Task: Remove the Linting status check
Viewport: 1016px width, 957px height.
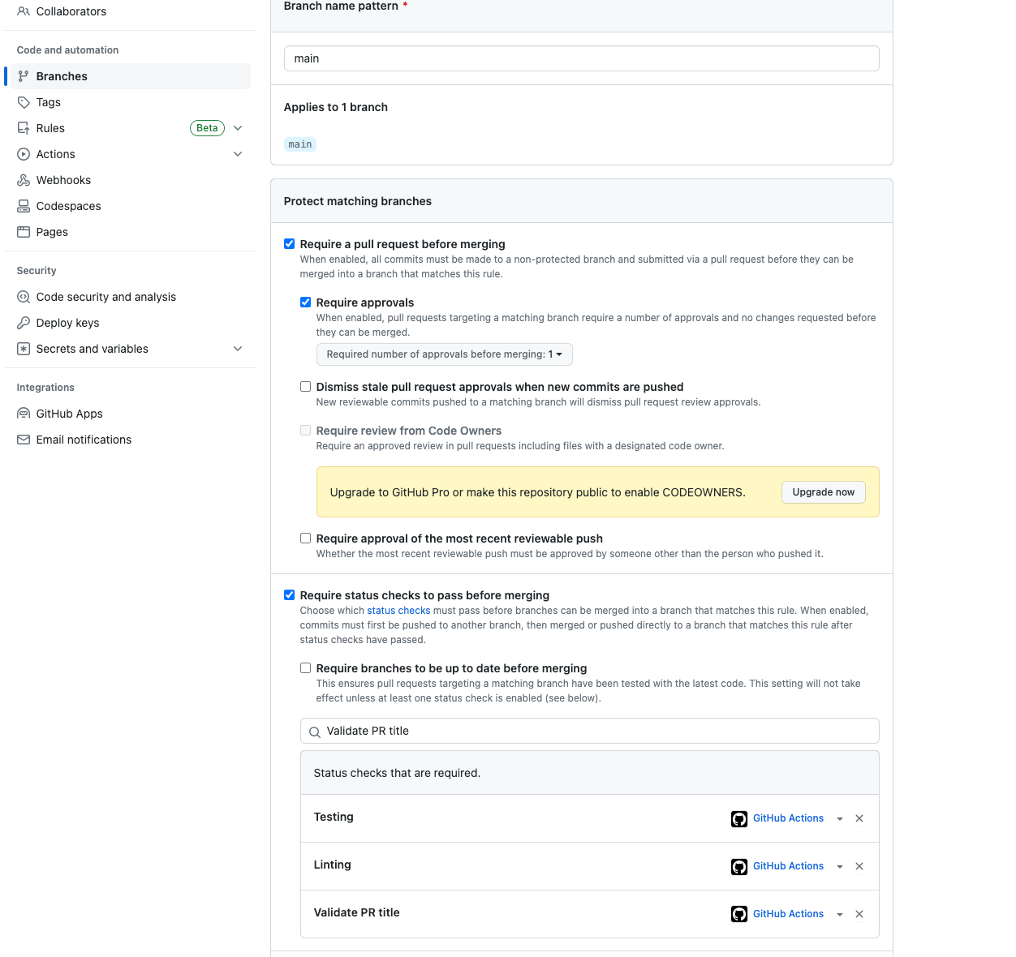Action: point(859,866)
